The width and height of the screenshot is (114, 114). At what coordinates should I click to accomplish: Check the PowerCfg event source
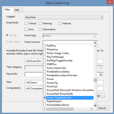(44, 83)
